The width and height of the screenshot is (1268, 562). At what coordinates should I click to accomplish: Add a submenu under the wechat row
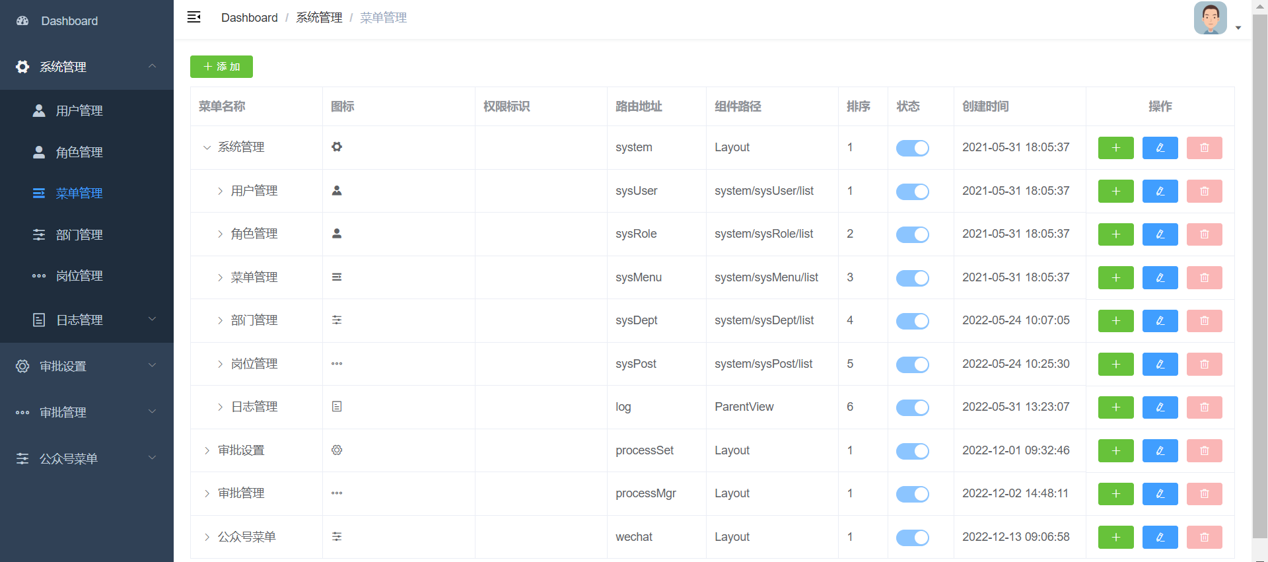click(1116, 538)
